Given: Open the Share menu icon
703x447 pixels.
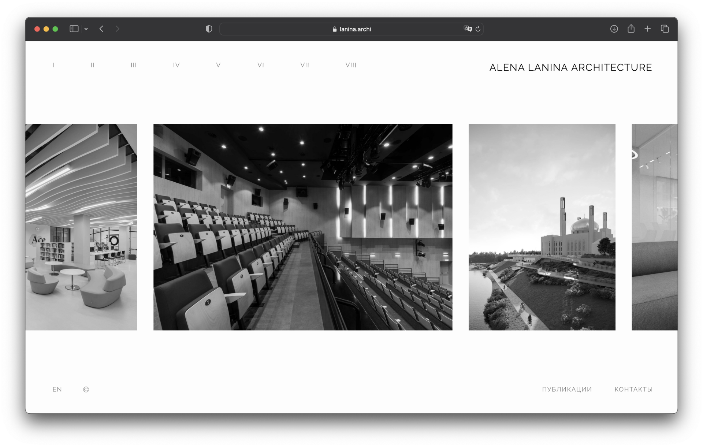Looking at the screenshot, I should (631, 29).
